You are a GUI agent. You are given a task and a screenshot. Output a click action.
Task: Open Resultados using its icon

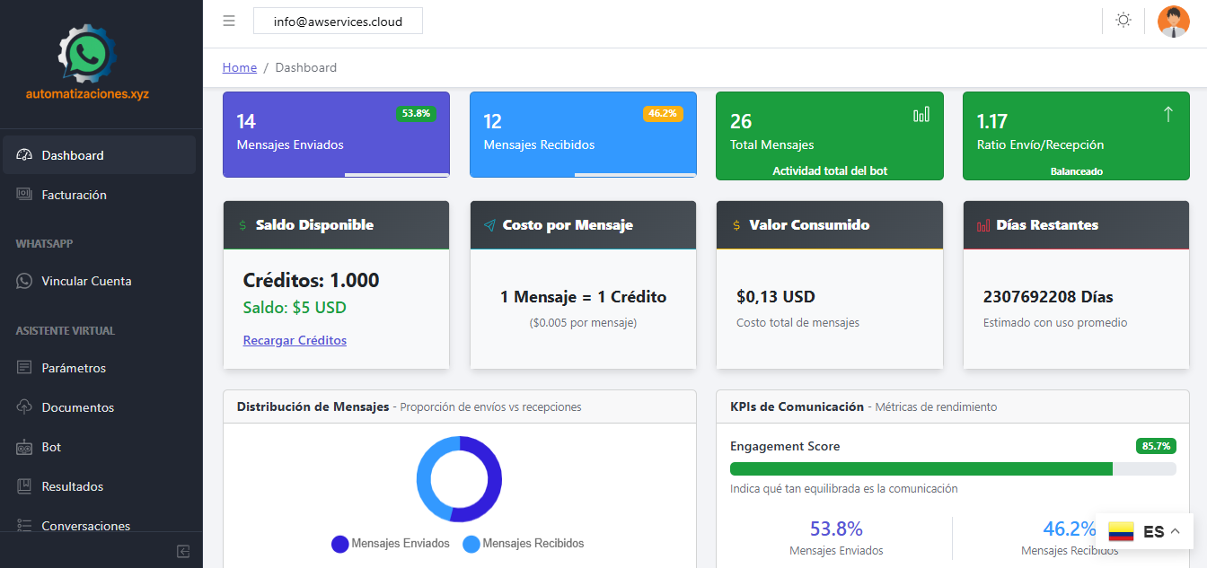(25, 486)
